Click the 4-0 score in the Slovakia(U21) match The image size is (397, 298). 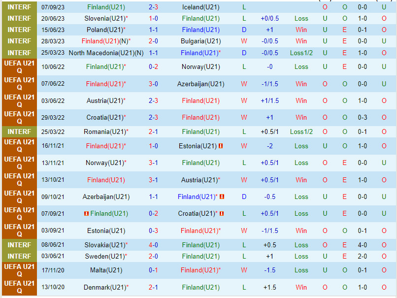153,245
